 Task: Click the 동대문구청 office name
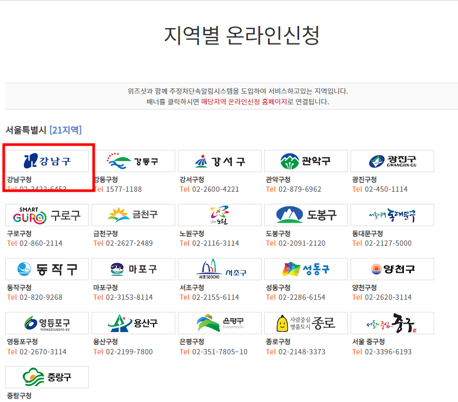pyautogui.click(x=367, y=234)
